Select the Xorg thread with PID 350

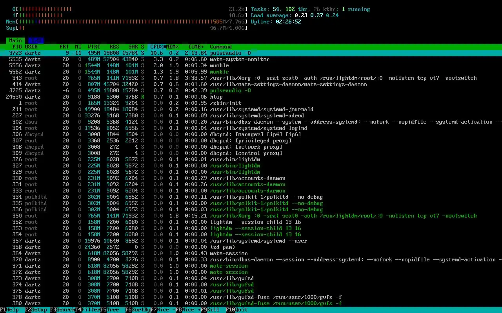pyautogui.click(x=251, y=216)
